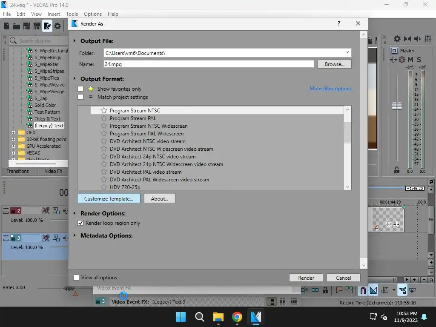Cancel the Render As dialog
436x327 pixels.
click(344, 278)
